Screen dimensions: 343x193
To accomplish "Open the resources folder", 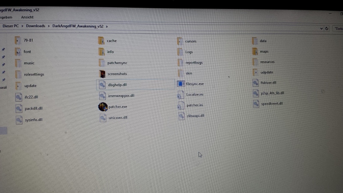I will 267,62.
